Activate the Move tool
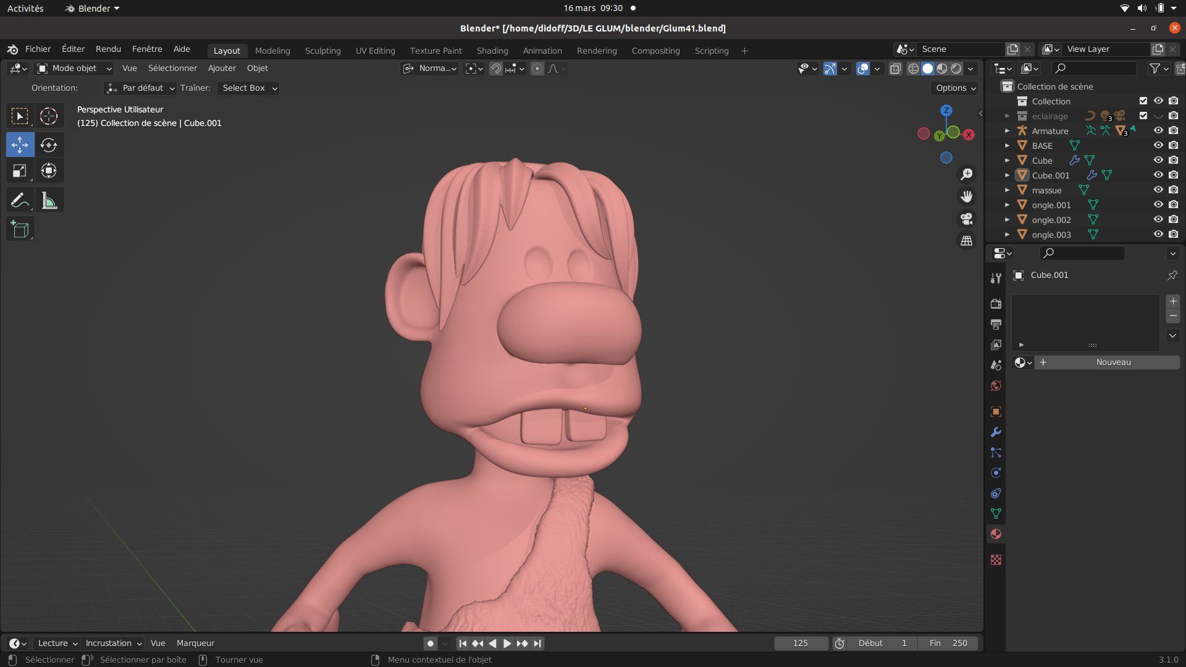The image size is (1186, 667). tap(20, 145)
